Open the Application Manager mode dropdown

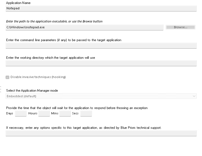[x=101, y=96]
